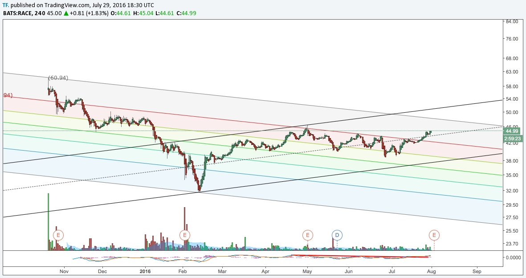Click the (60.94) high price annotation
Screen dimensions: 526x278
click(x=58, y=78)
